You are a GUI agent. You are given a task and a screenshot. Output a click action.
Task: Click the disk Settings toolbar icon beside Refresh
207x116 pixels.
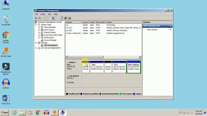[66, 18]
